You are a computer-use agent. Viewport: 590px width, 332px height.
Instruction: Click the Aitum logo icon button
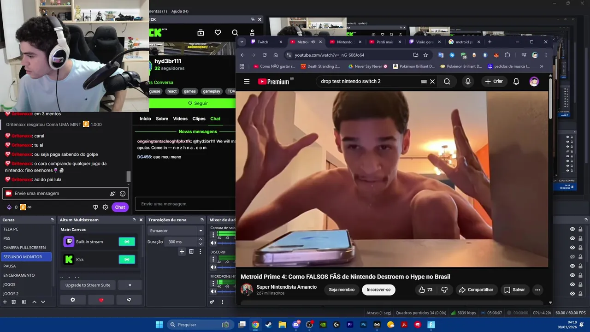tap(129, 300)
